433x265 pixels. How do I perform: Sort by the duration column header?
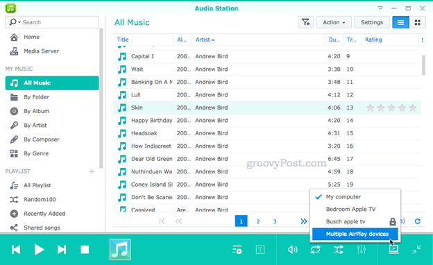334,40
